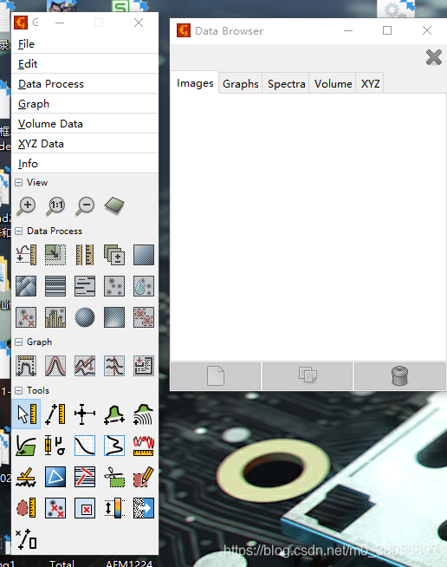447x567 pixels.
Task: Switch to the XYZ tab
Action: [x=371, y=84]
